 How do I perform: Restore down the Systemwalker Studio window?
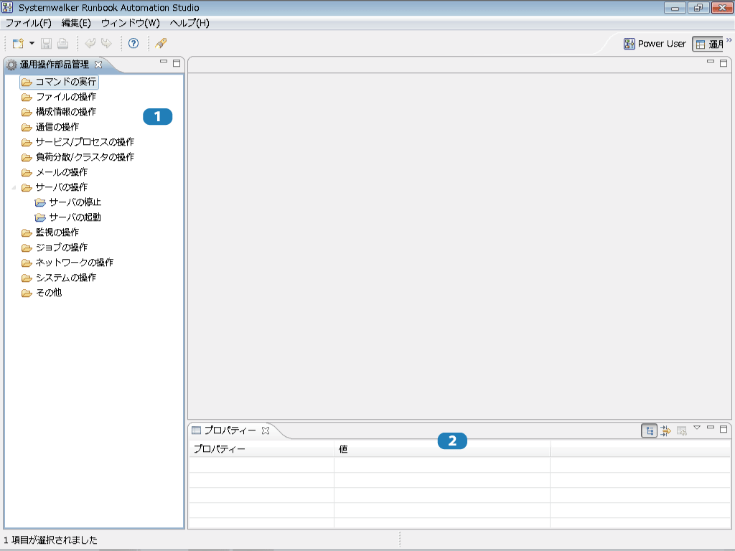tap(698, 7)
